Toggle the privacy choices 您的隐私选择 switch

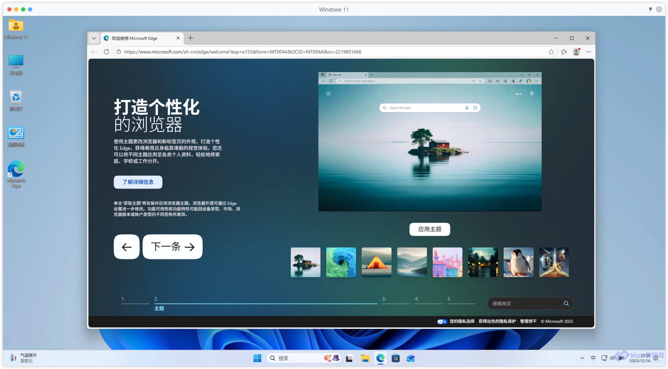coord(442,321)
